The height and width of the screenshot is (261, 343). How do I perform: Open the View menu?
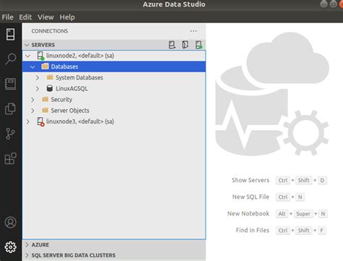click(46, 17)
